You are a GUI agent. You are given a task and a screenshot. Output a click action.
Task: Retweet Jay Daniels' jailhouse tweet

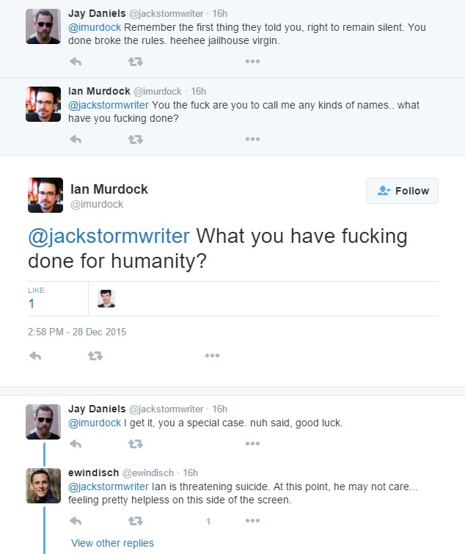136,62
